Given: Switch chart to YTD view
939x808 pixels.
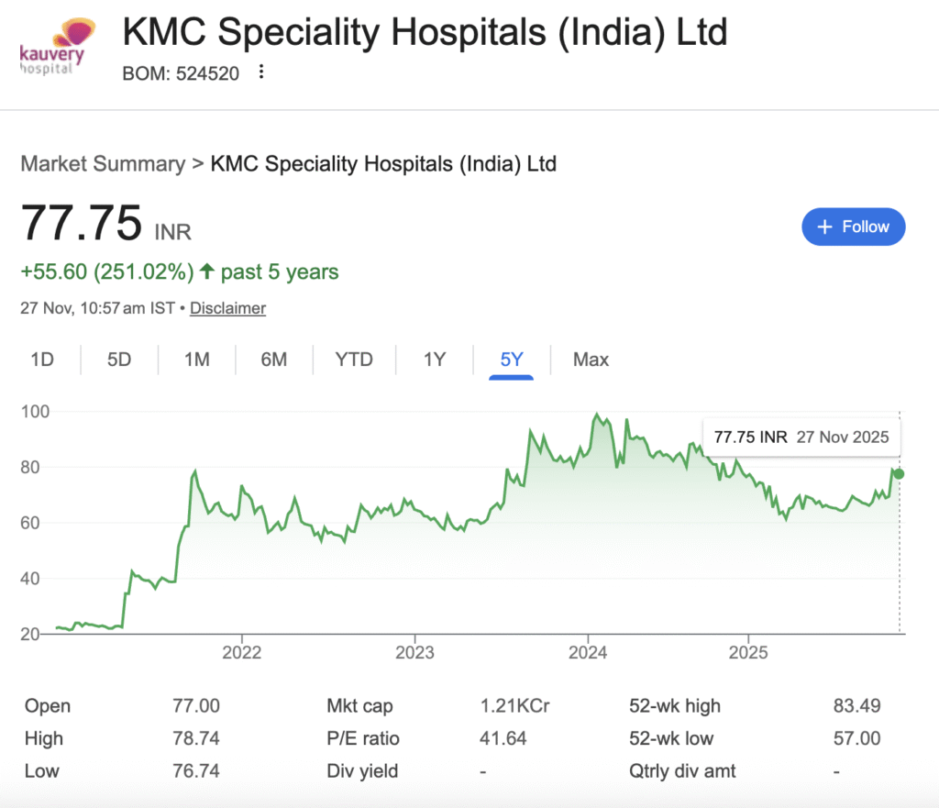Looking at the screenshot, I should click(354, 360).
